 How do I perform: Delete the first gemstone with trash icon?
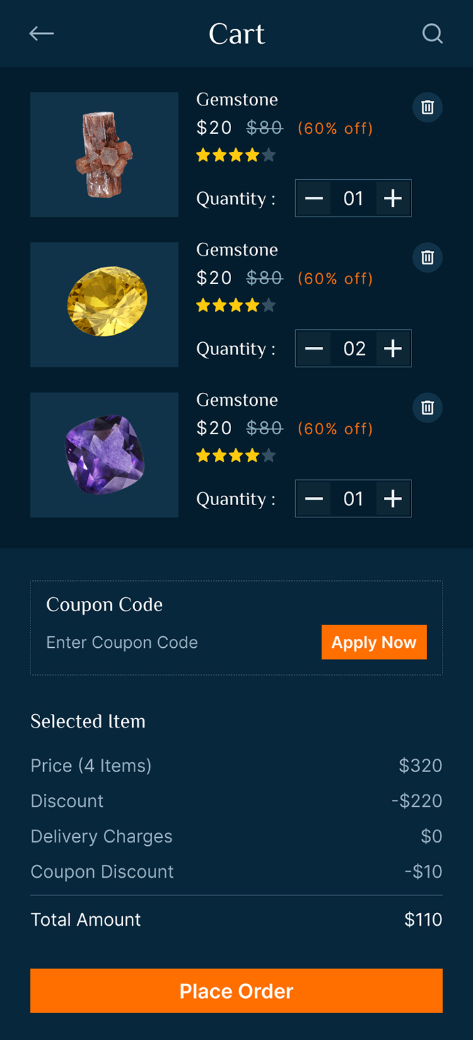[427, 108]
